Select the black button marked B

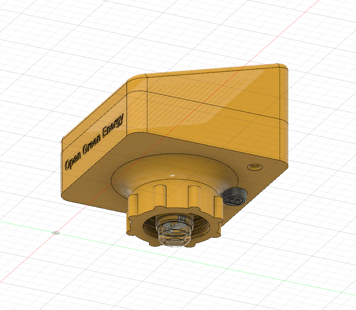234,197
